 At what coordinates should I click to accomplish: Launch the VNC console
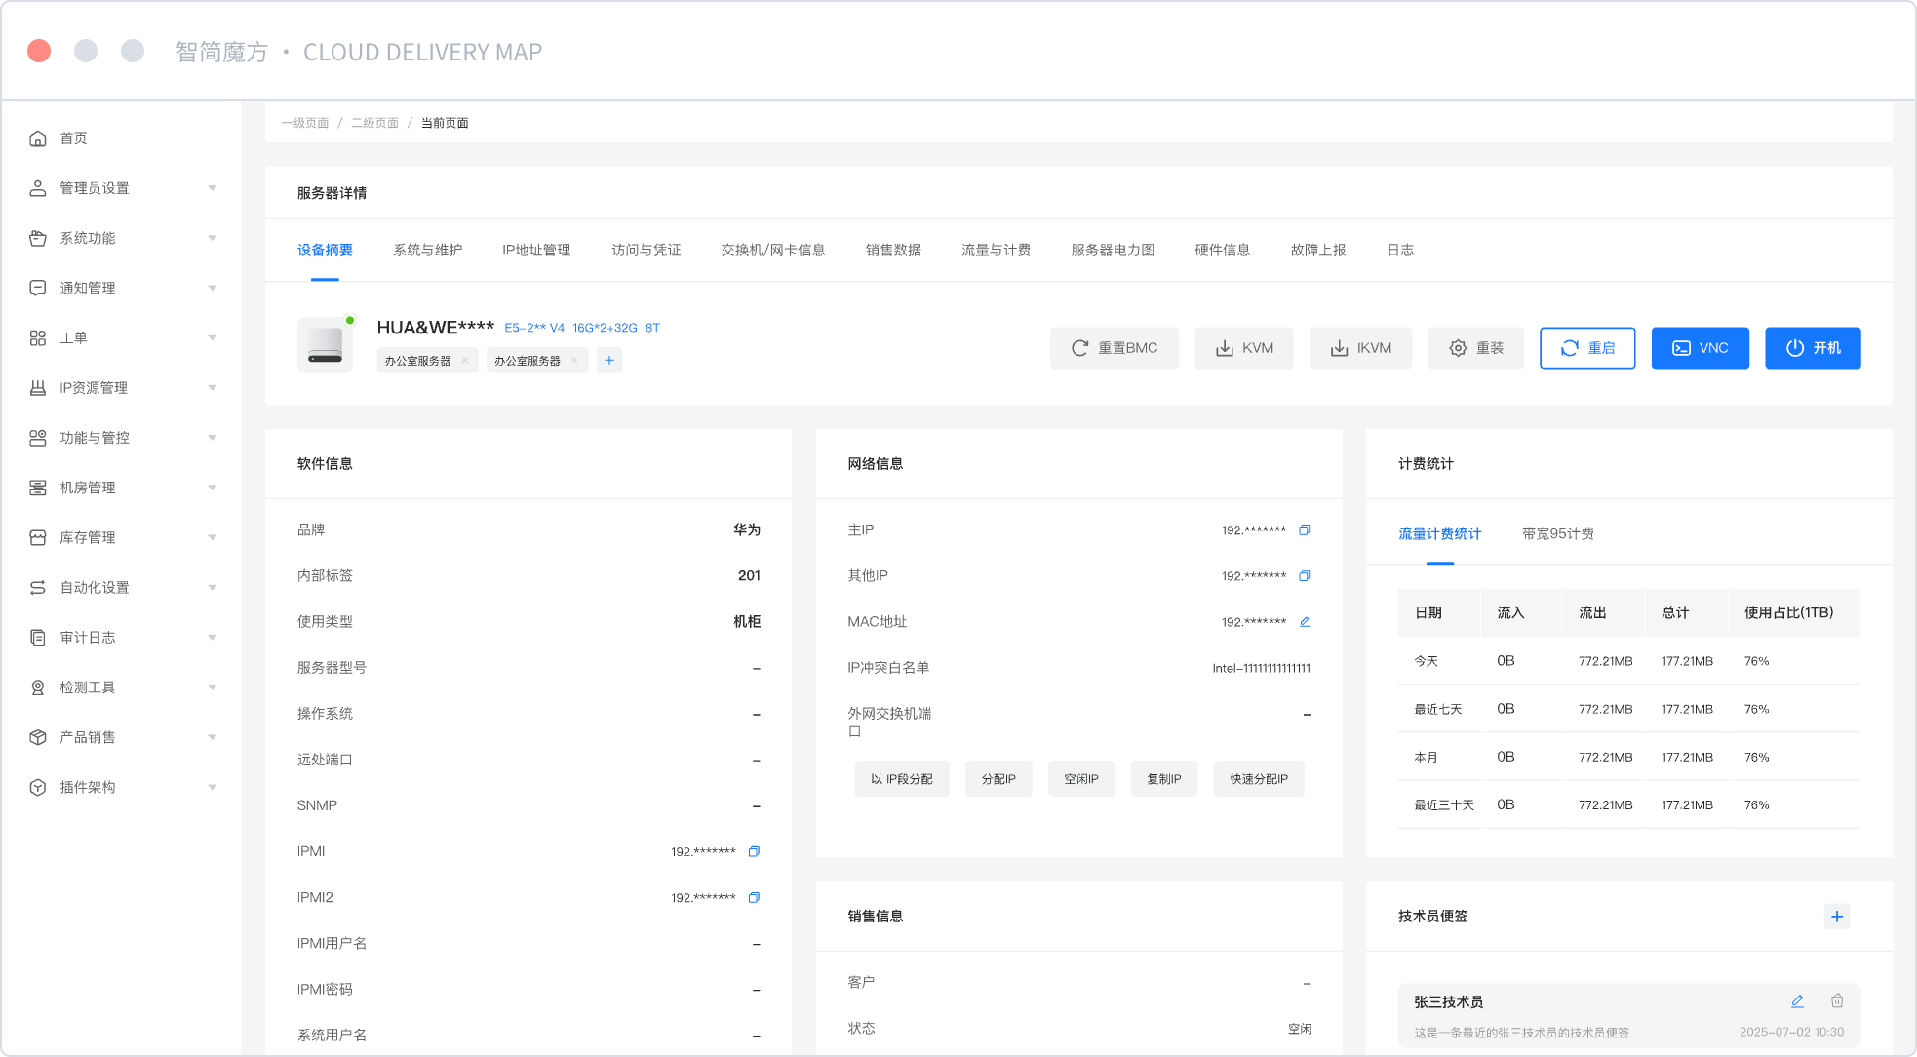coord(1701,348)
